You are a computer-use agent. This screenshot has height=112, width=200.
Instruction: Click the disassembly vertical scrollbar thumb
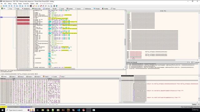125,42
